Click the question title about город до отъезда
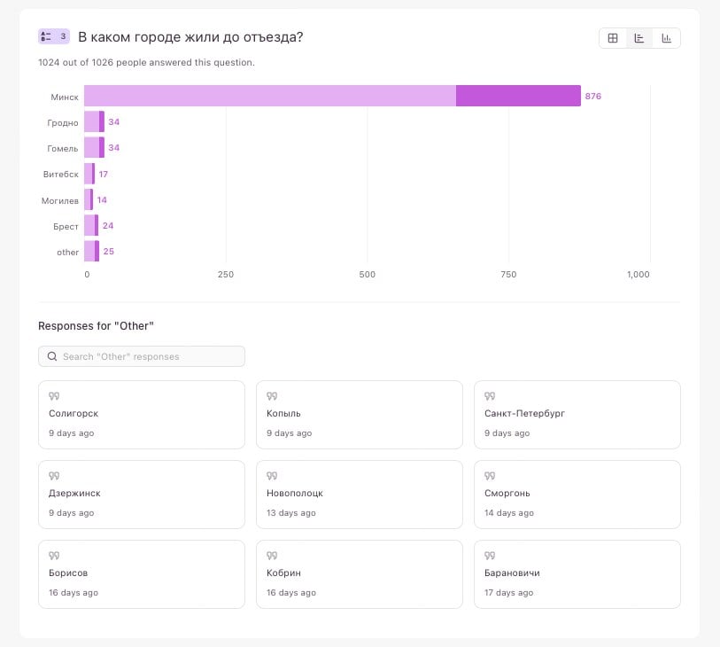Screen dimensions: 720x647 click(x=190, y=37)
